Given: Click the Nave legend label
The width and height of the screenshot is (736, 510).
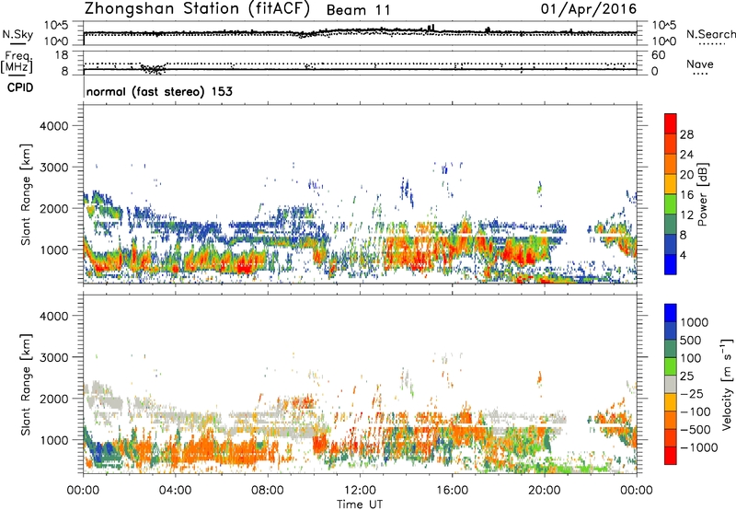Looking at the screenshot, I should [700, 64].
